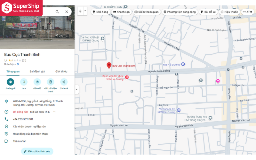Image resolution: width=256 pixels, height=160 pixels.
Task: Clear the search with the X icon
Action: (x=67, y=12)
